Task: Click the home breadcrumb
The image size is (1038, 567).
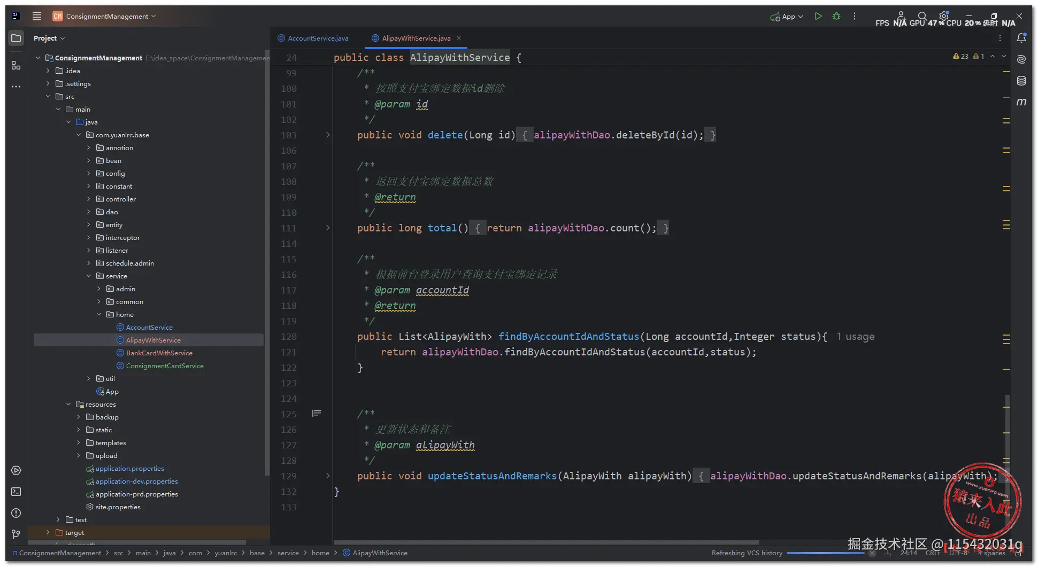Action: click(x=320, y=553)
